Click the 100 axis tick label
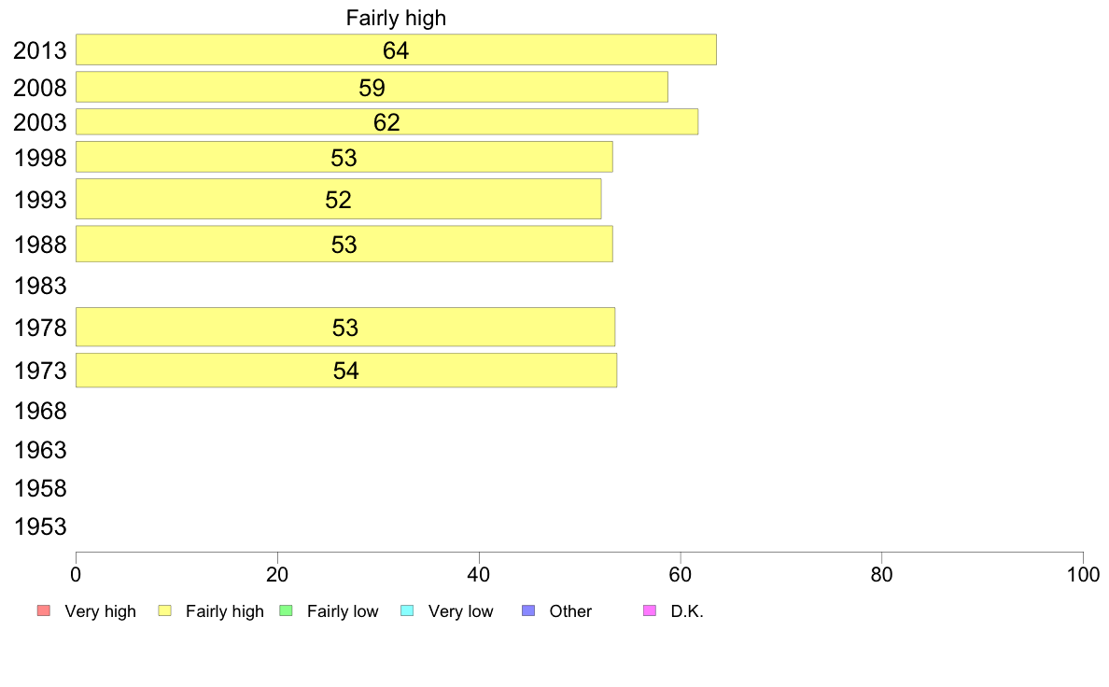1109x687 pixels. (1083, 574)
